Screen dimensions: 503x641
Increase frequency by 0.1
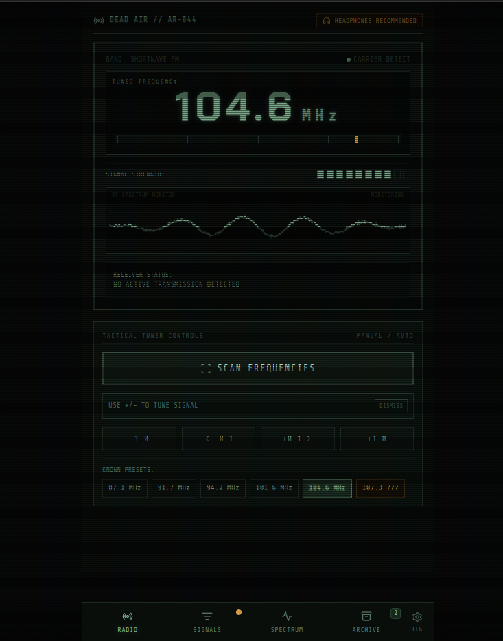click(x=297, y=439)
